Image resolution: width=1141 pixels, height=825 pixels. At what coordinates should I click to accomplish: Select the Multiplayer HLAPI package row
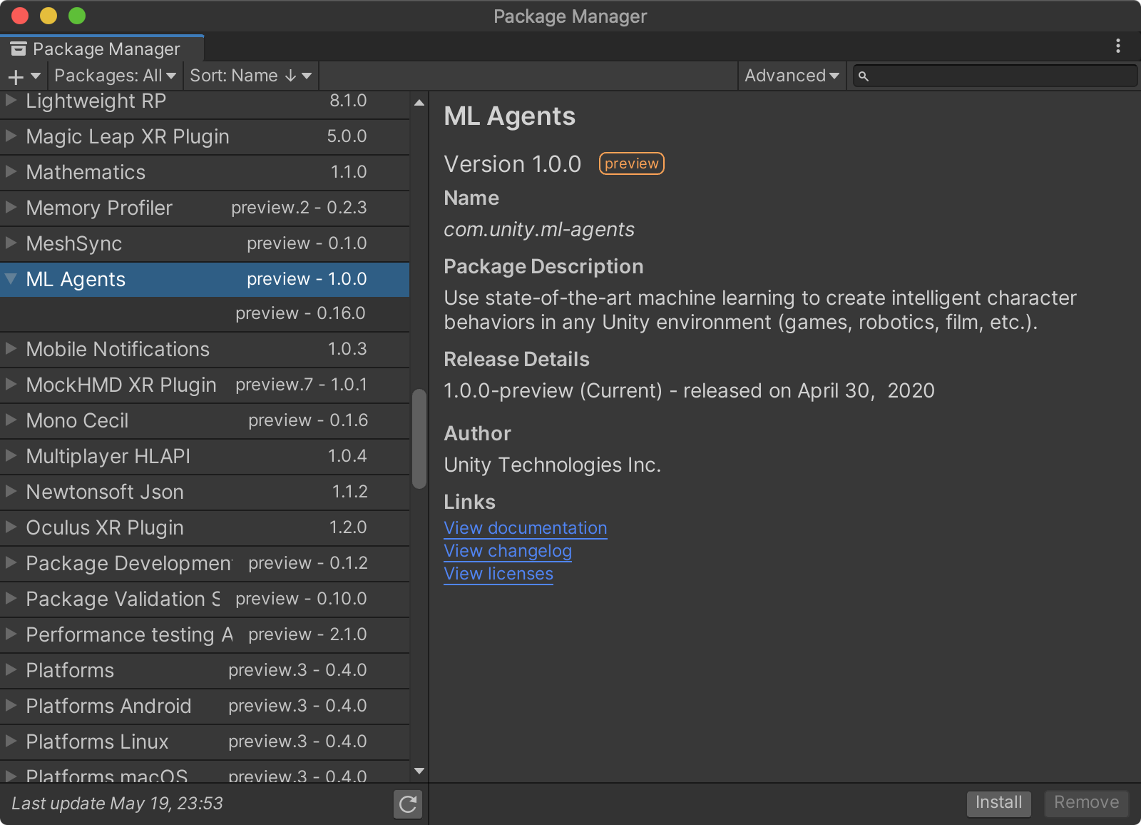tap(205, 456)
